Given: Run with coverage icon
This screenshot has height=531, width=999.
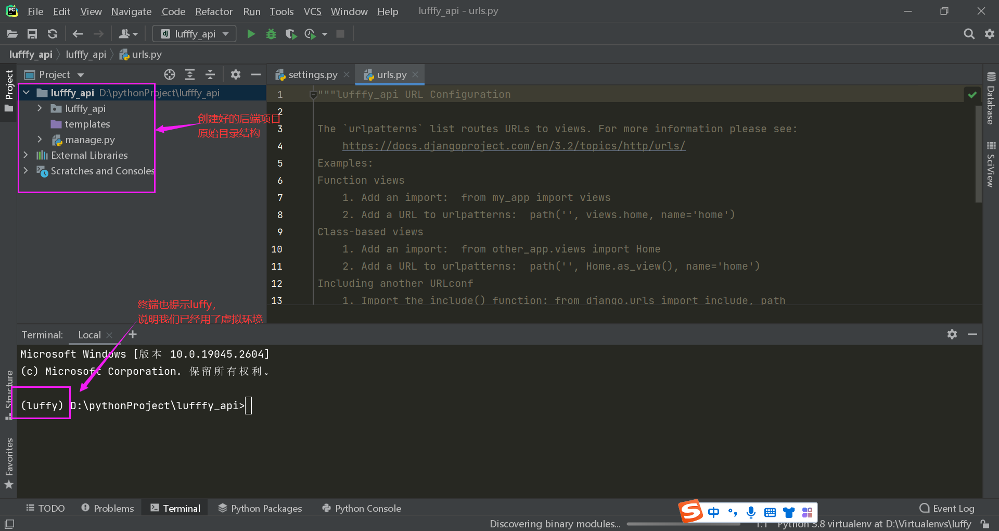Looking at the screenshot, I should click(x=291, y=34).
